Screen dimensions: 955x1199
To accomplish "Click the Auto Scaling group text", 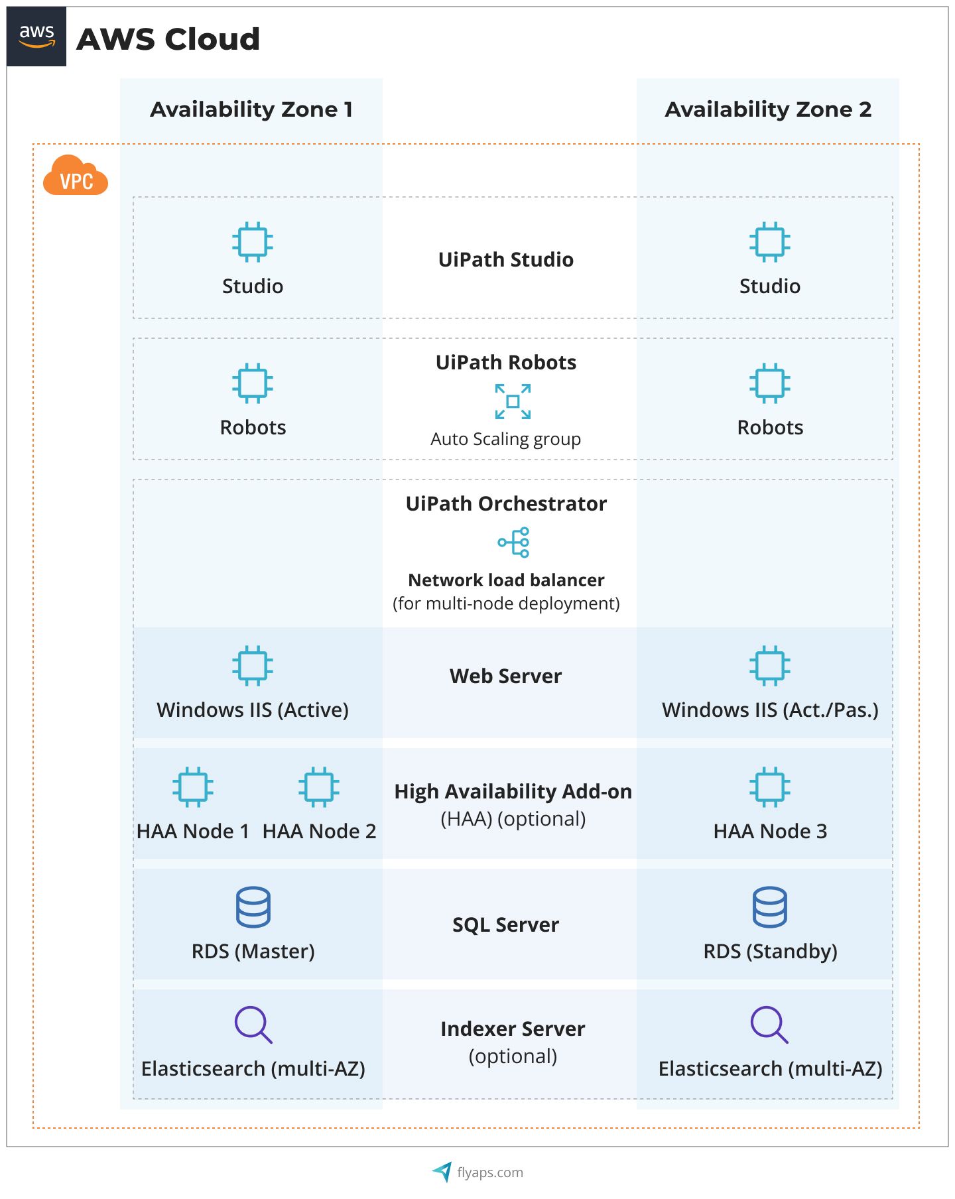I will tap(506, 439).
